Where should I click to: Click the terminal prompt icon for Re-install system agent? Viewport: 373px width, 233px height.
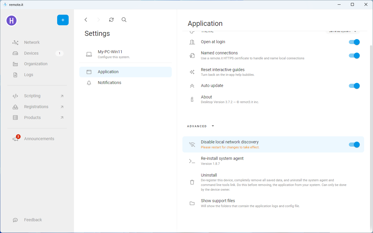(x=192, y=161)
